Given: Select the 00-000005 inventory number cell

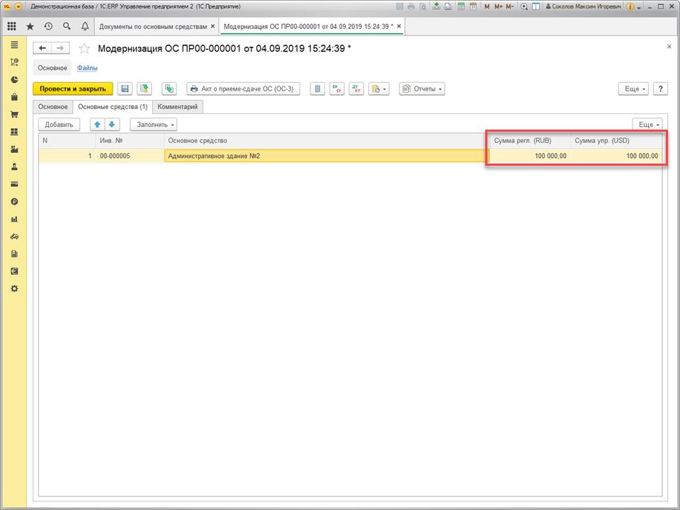Looking at the screenshot, I should [130, 156].
